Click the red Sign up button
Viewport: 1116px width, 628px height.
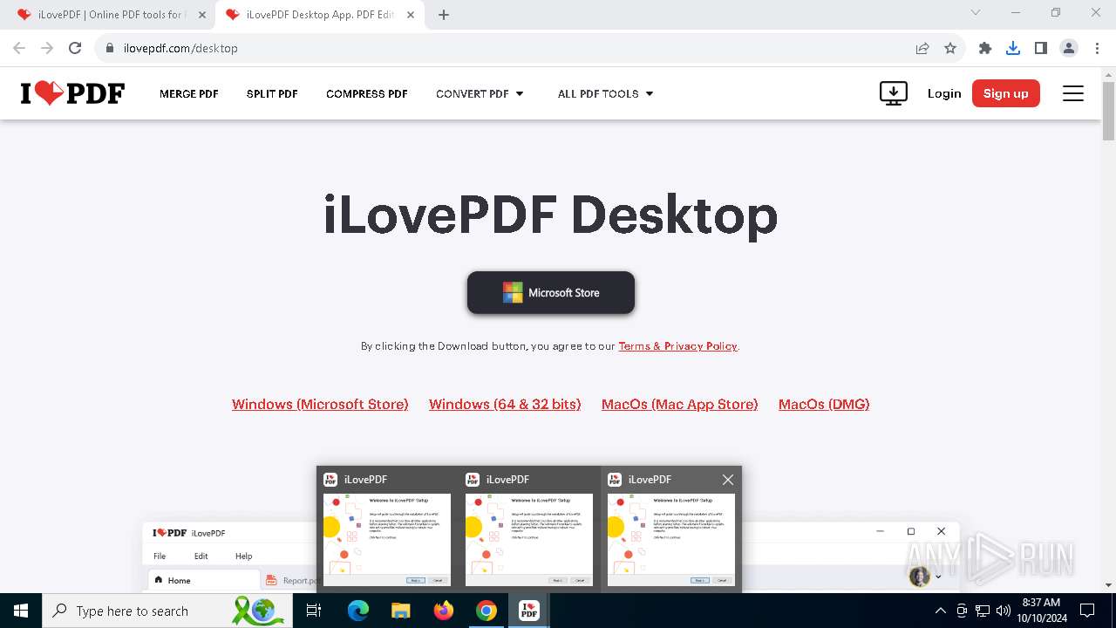(x=1006, y=93)
